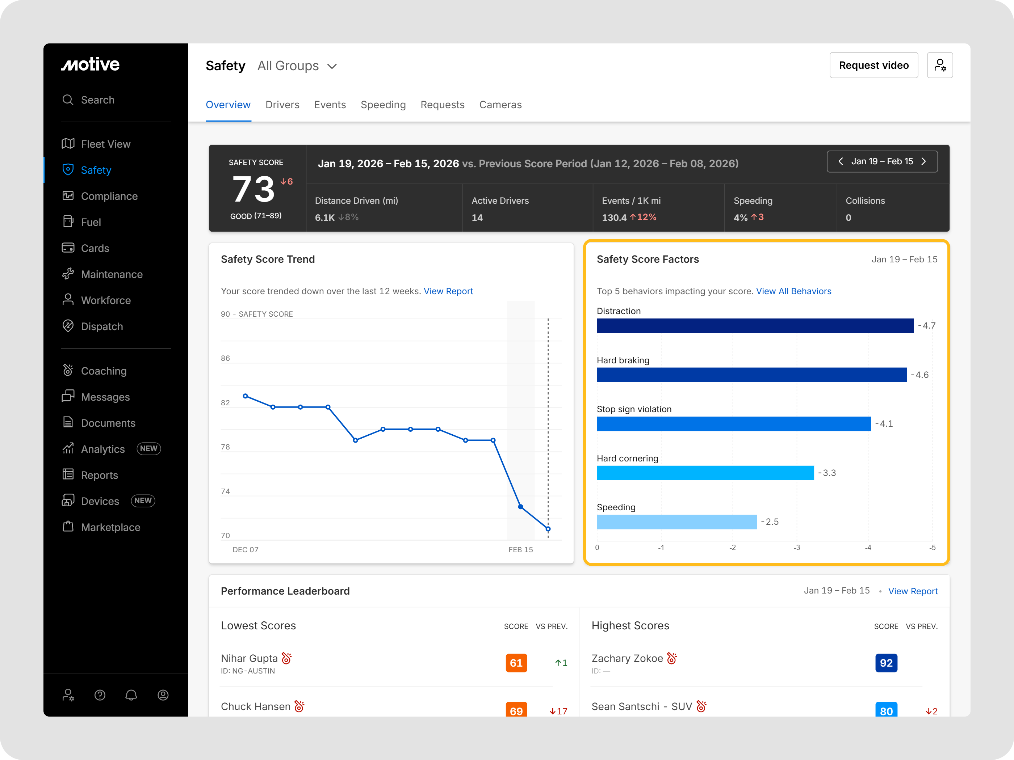Click the notifications bell icon
Screen dimensions: 1014x760
tap(131, 695)
